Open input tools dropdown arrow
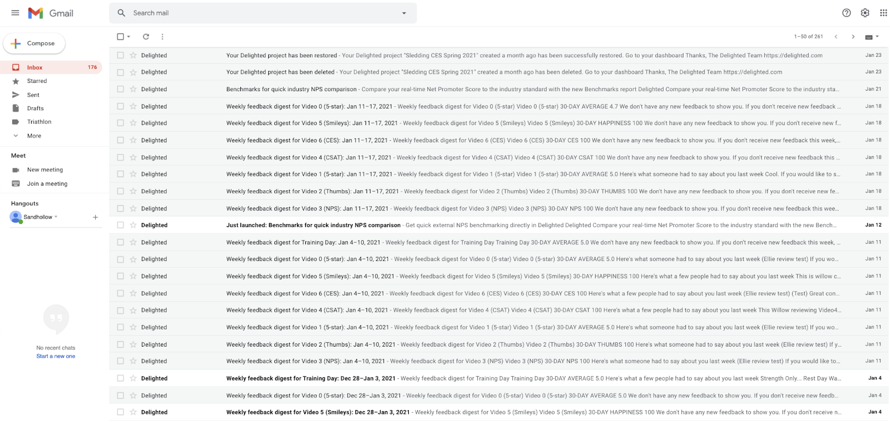Viewport: 890px width, 424px height. click(877, 37)
